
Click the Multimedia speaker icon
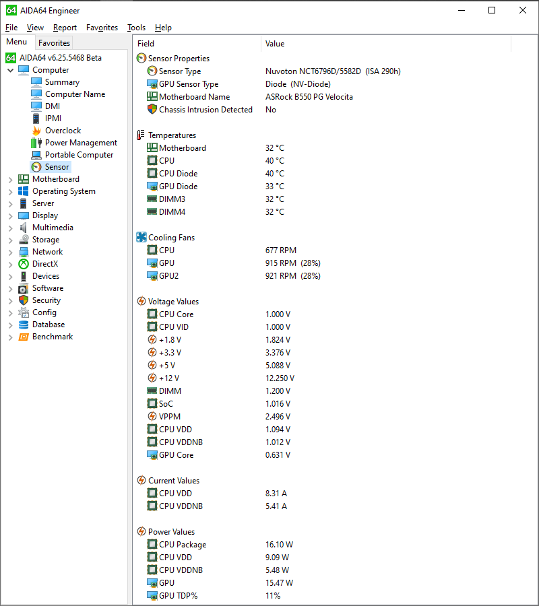(24, 228)
